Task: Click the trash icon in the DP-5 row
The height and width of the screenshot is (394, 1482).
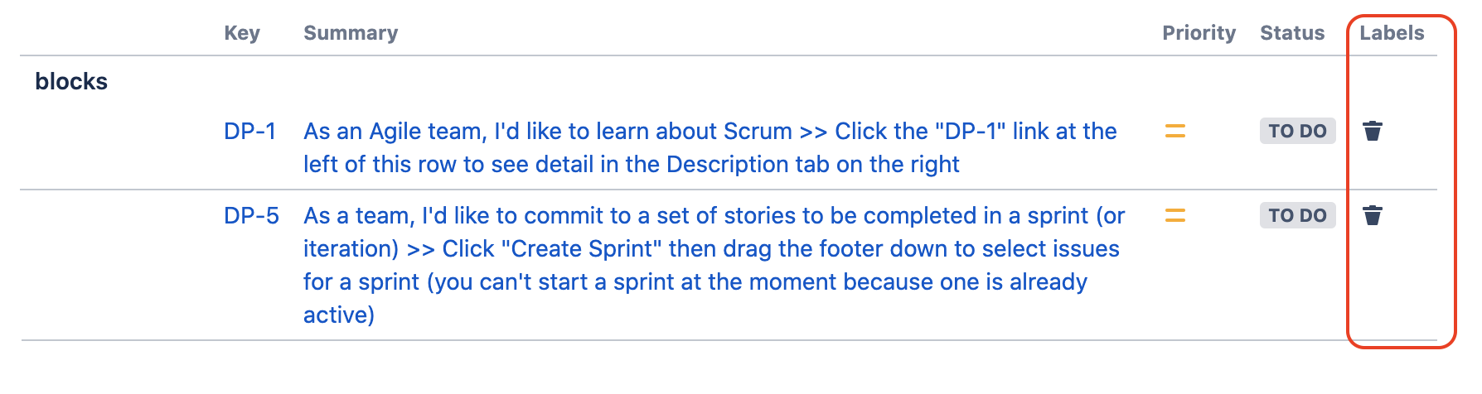Action: [x=1373, y=215]
